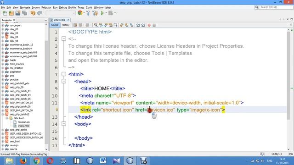
Task: Select the index.html editor tab
Action: tap(59, 20)
